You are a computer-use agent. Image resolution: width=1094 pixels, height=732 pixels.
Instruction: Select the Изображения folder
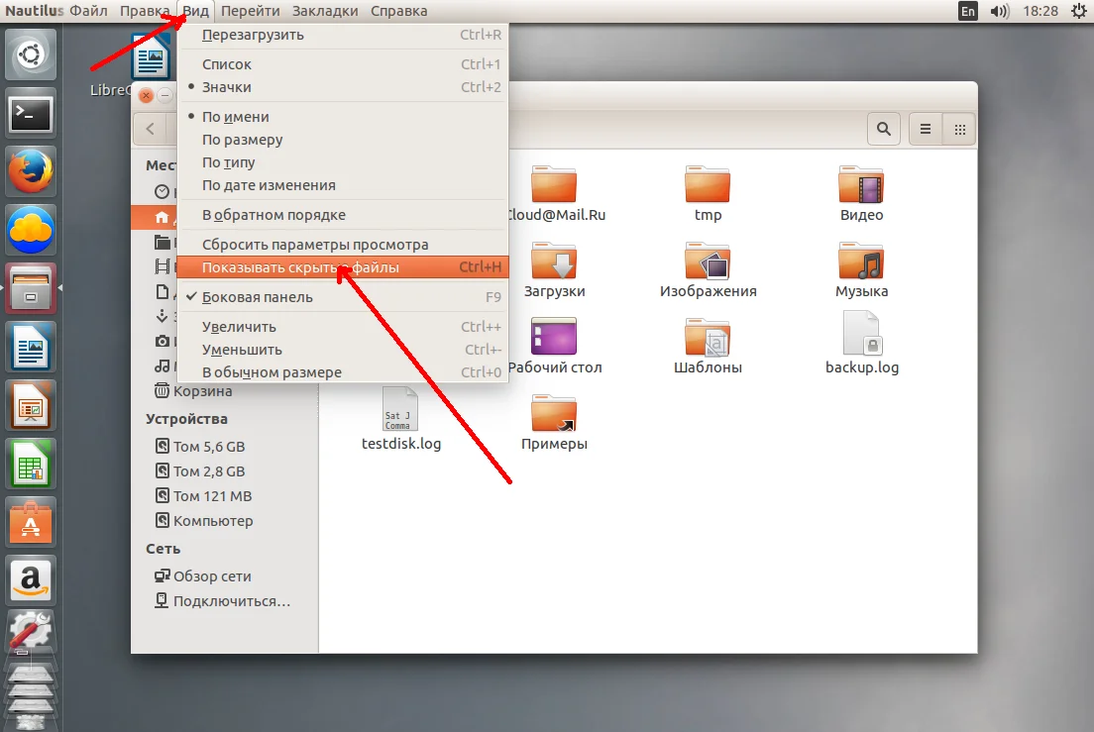tap(708, 270)
